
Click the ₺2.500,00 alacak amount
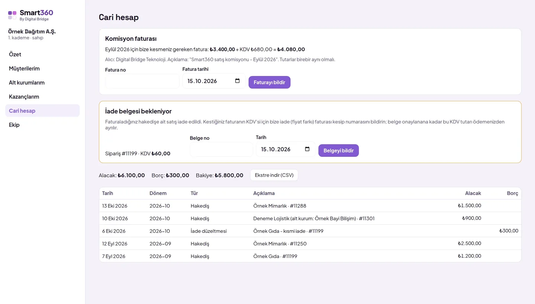(470, 243)
